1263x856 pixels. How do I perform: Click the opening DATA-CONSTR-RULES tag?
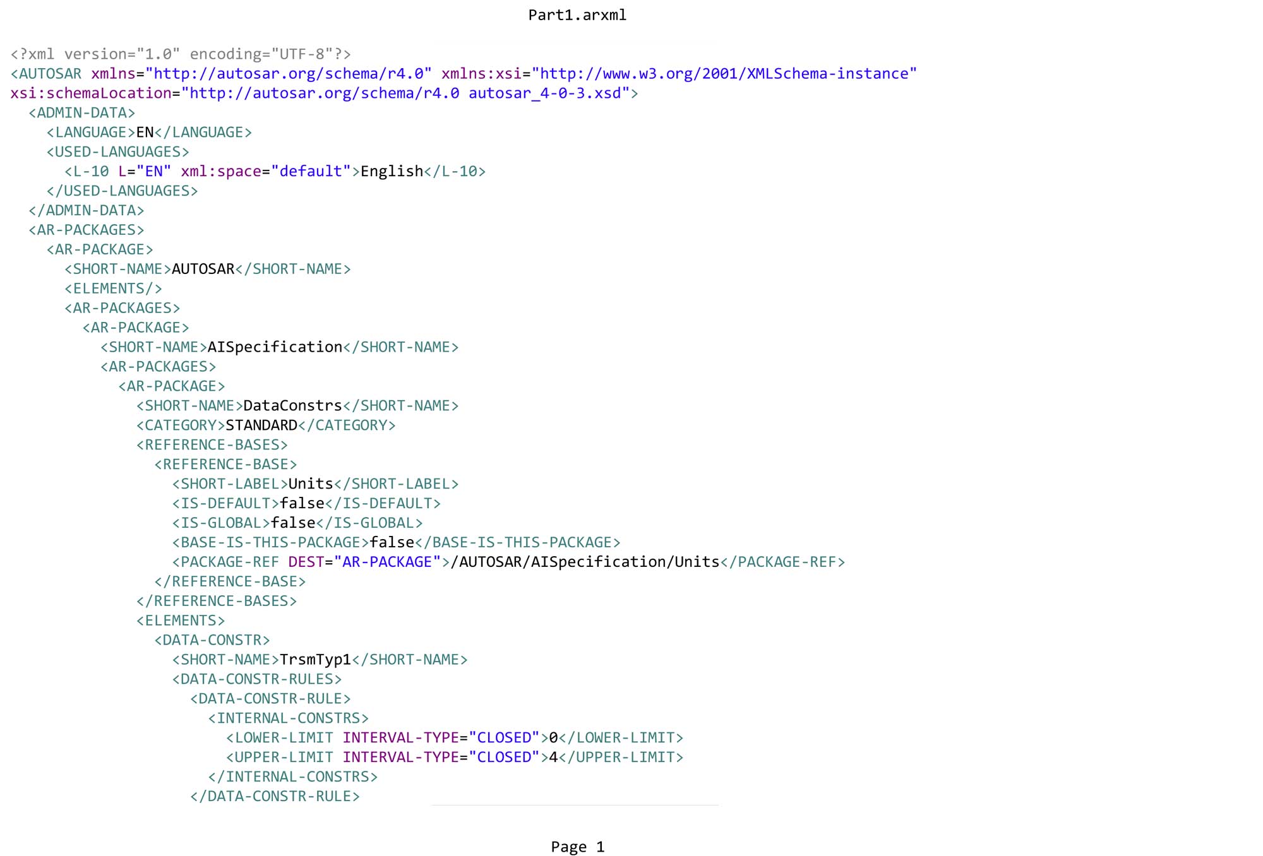257,681
